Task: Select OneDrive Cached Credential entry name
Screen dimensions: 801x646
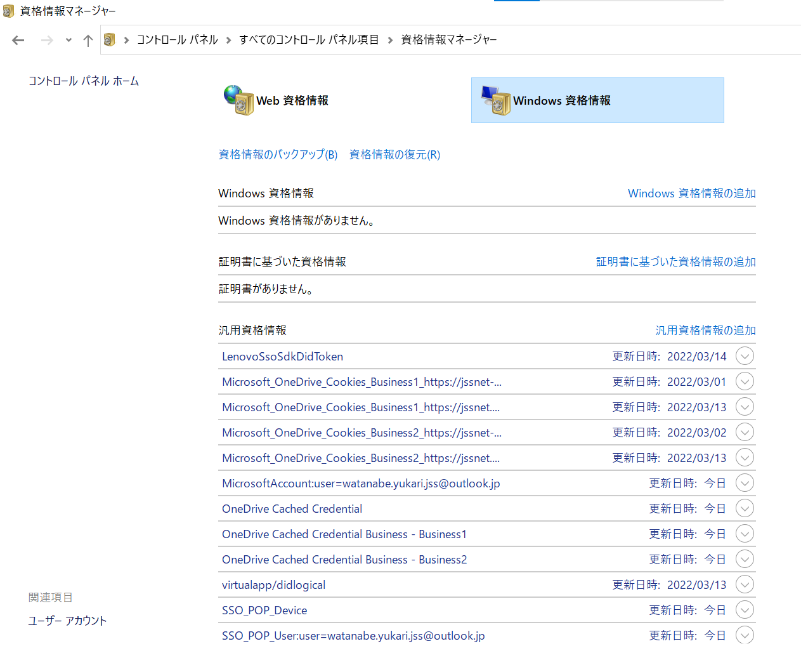Action: pyautogui.click(x=292, y=509)
